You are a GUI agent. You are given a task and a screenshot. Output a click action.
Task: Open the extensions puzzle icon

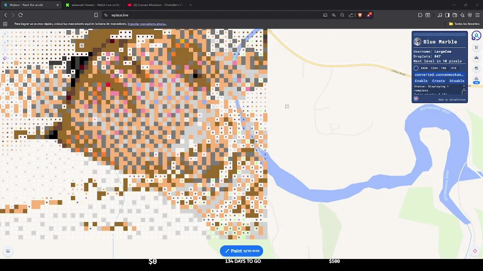pyautogui.click(x=420, y=15)
